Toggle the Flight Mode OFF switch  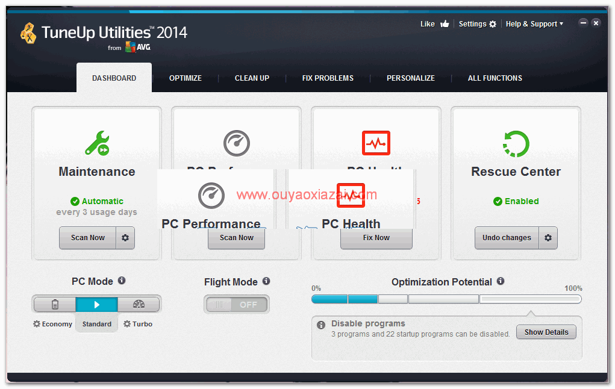tap(236, 305)
